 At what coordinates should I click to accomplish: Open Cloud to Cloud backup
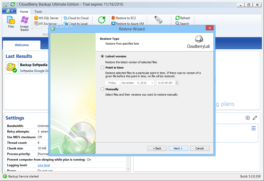pyautogui.click(x=76, y=18)
